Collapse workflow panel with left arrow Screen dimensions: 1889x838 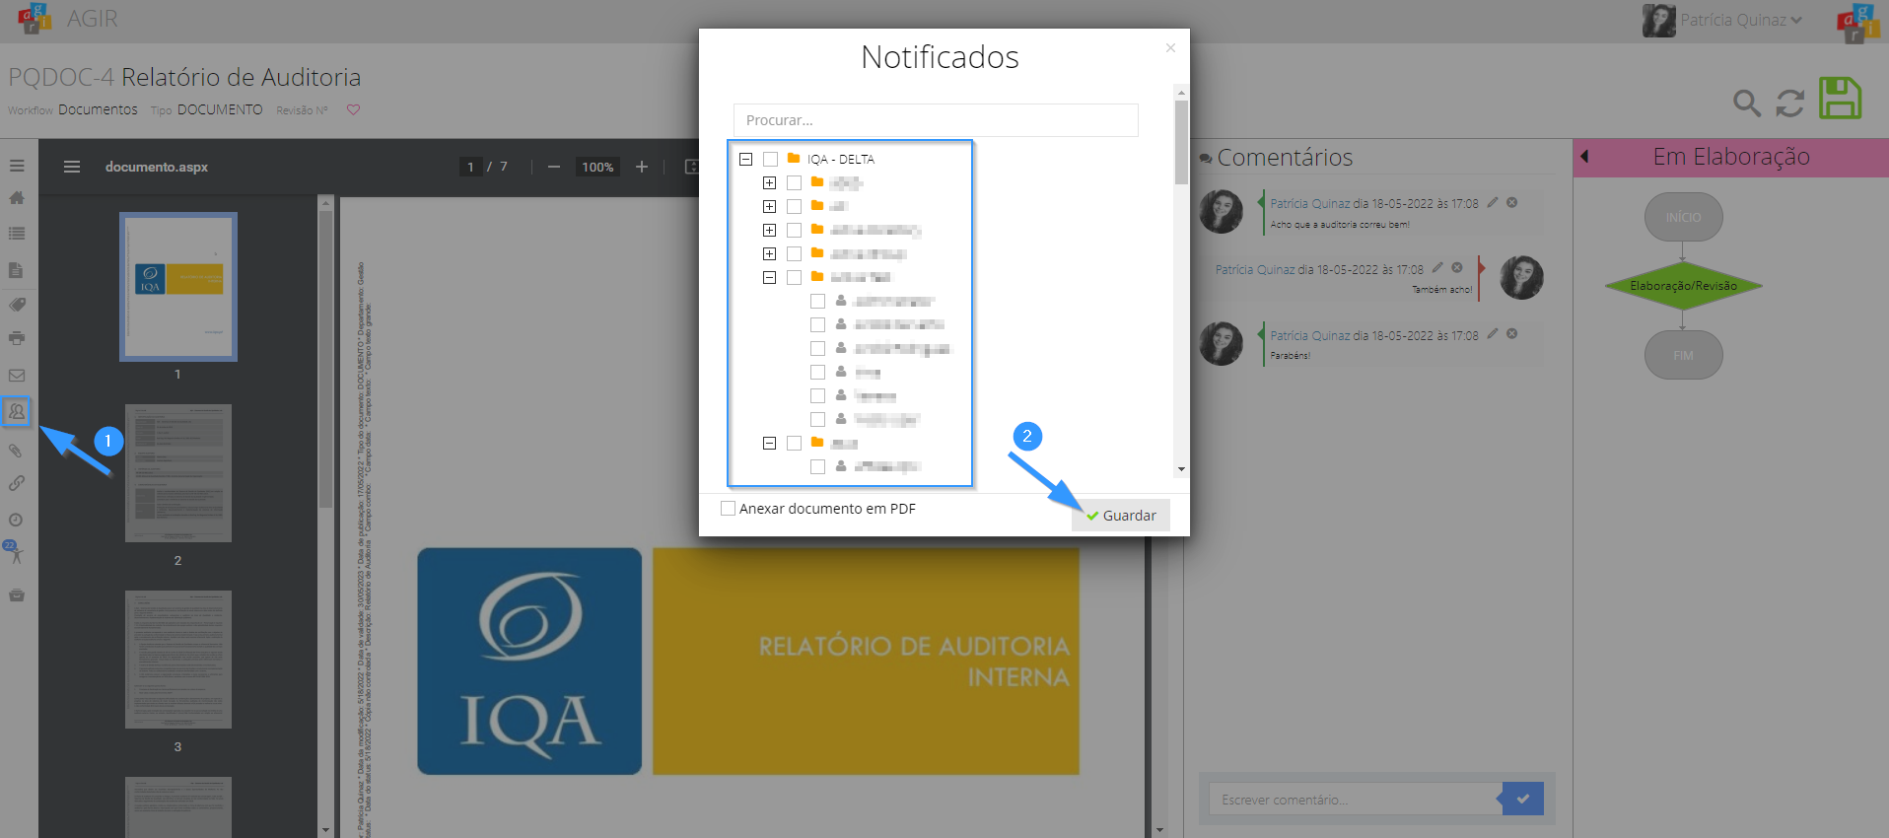point(1584,156)
